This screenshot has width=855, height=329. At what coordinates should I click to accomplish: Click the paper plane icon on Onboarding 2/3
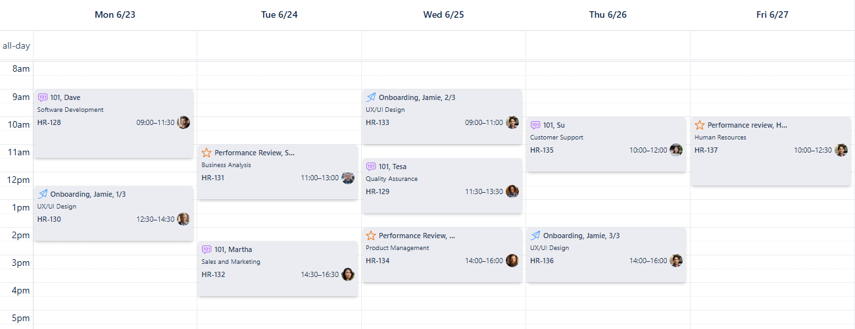371,97
